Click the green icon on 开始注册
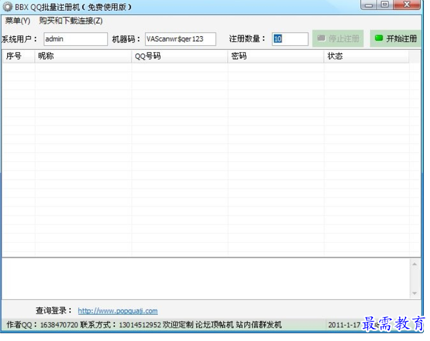The image size is (430, 341). click(379, 38)
